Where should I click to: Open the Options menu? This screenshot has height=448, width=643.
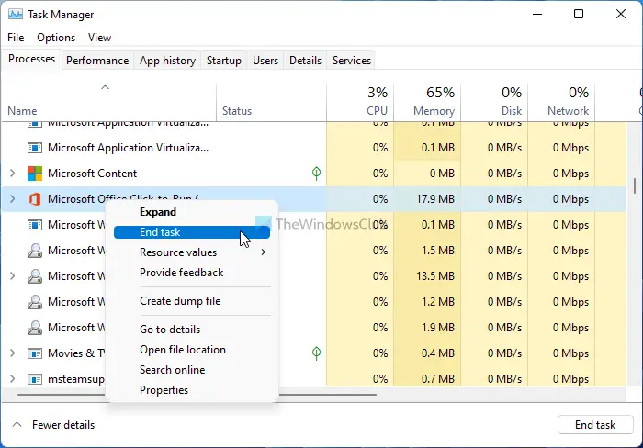coord(56,38)
